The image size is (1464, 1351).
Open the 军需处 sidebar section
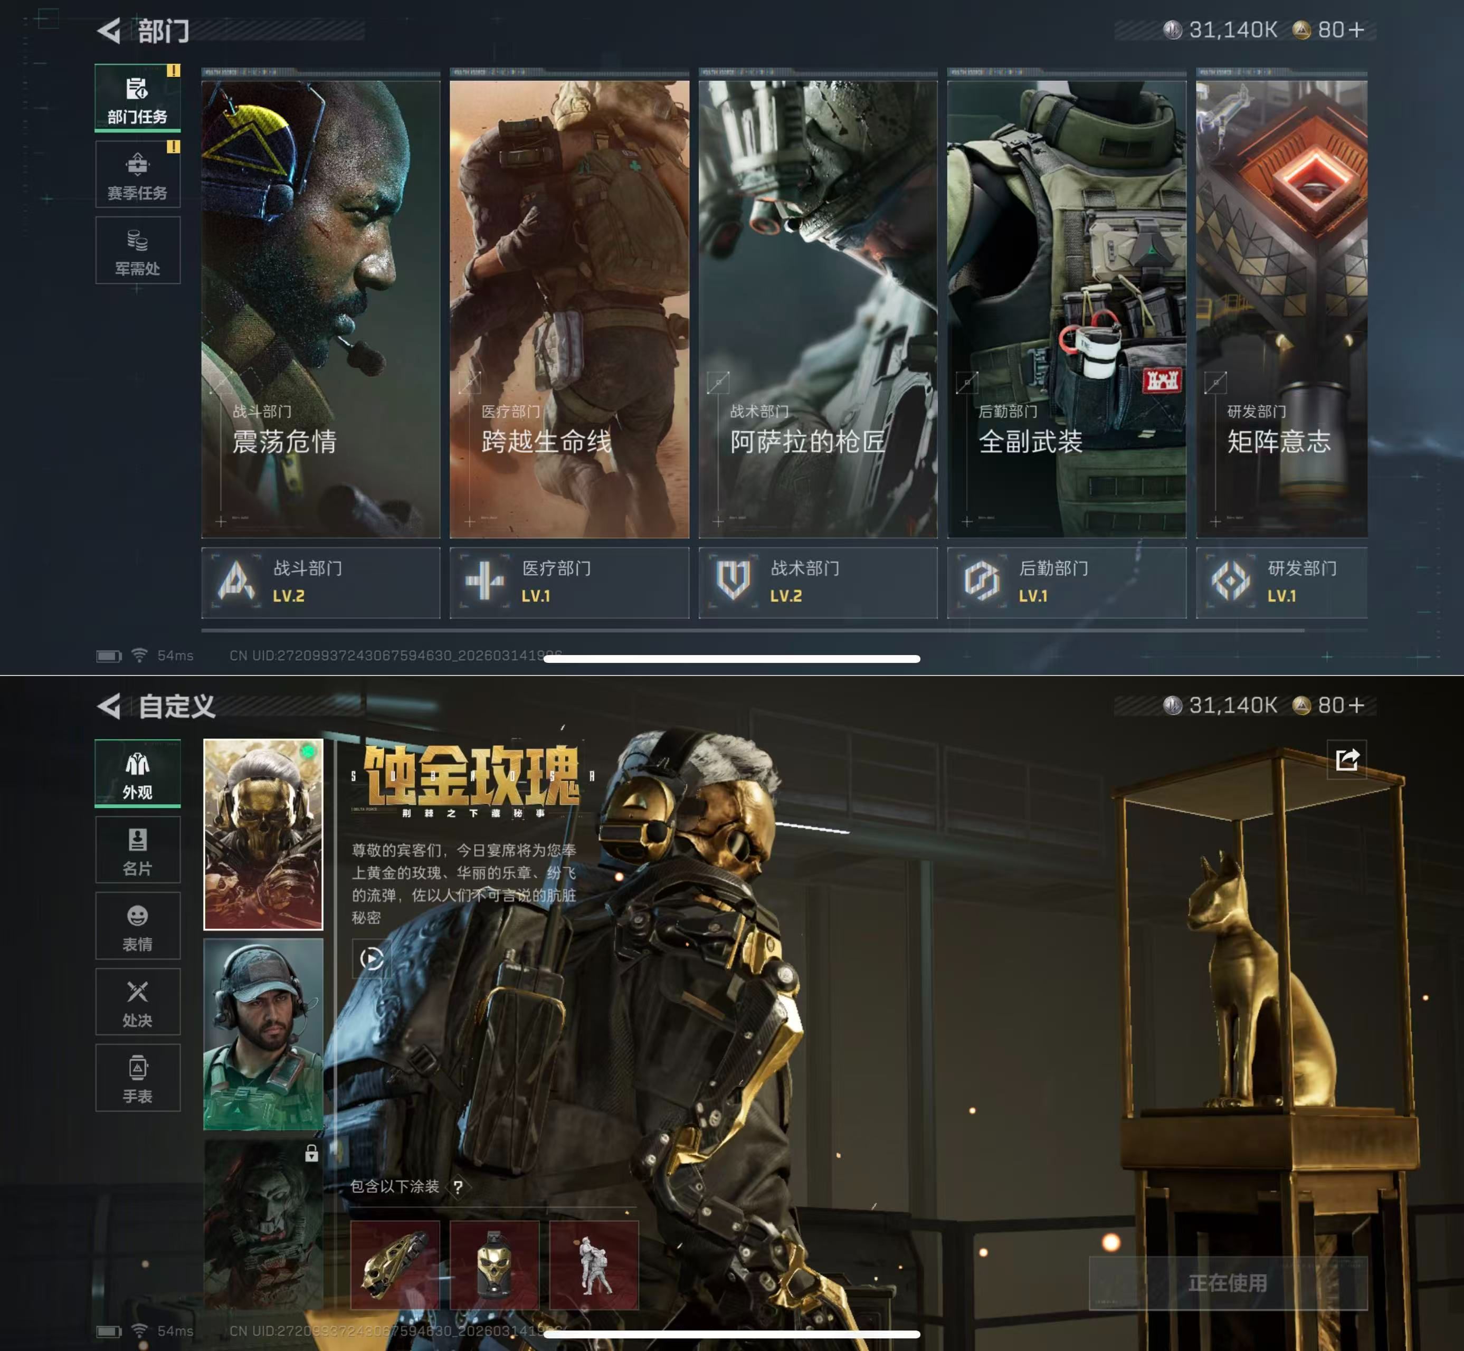[x=137, y=251]
